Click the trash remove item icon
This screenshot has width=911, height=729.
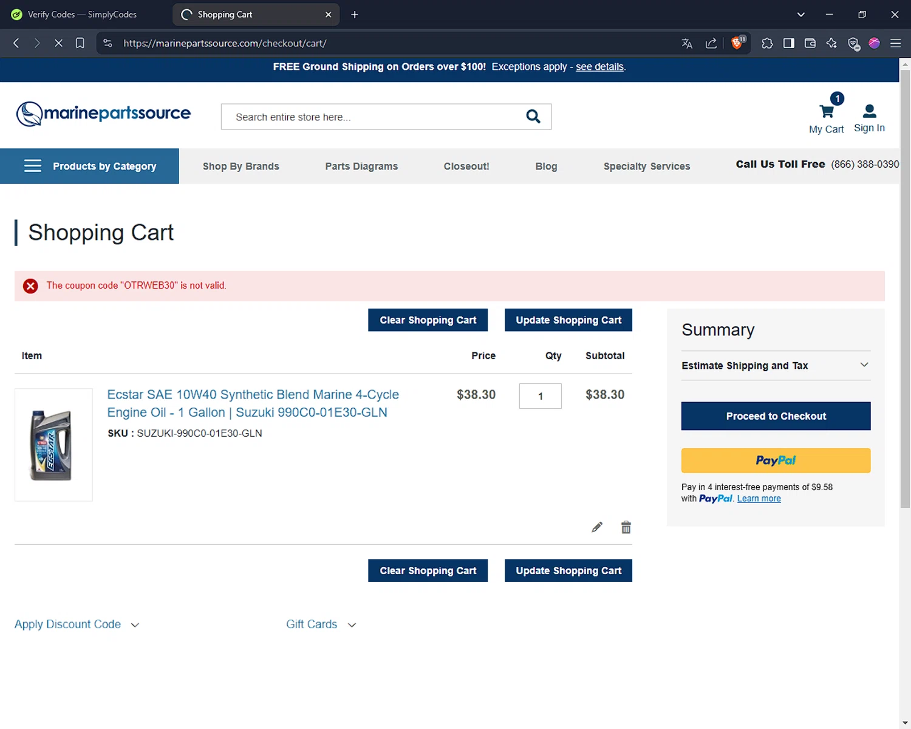[626, 527]
